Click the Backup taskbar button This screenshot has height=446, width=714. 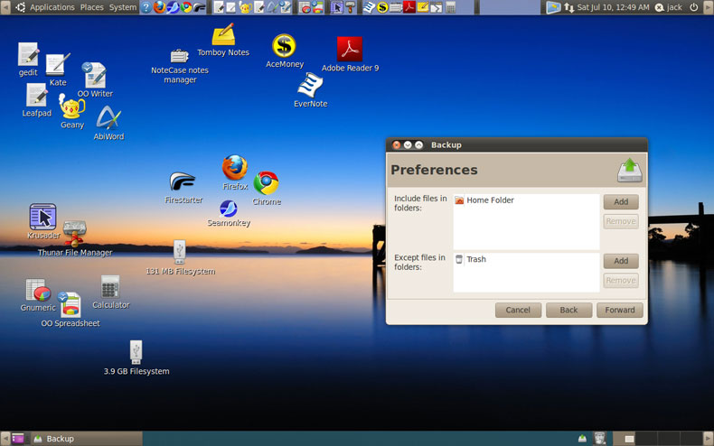tap(87, 439)
